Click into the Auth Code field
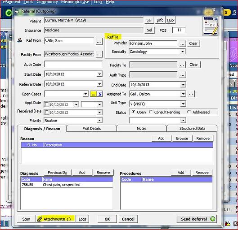The height and width of the screenshot is (230, 238). click(73, 64)
